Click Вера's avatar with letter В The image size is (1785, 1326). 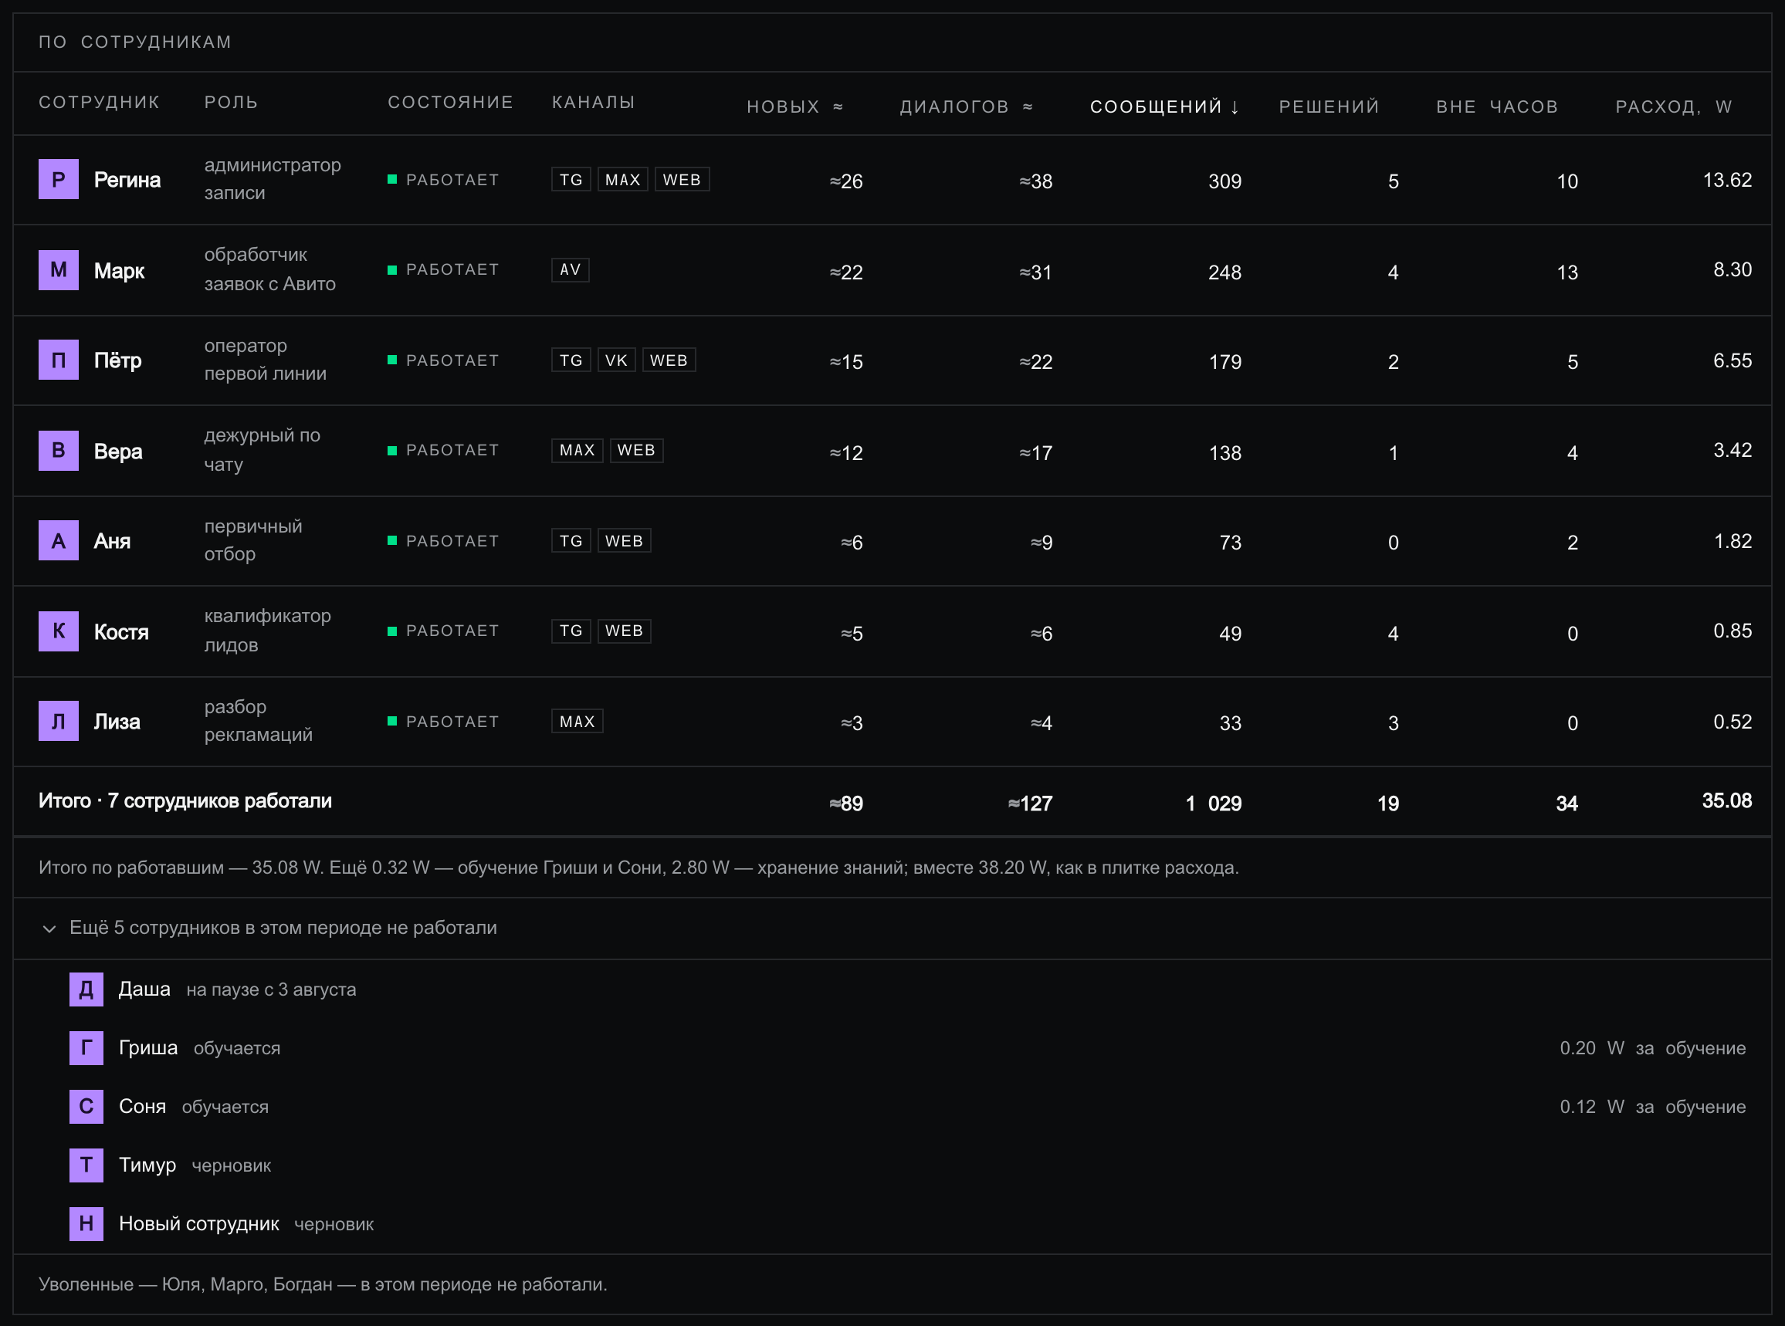tap(59, 450)
